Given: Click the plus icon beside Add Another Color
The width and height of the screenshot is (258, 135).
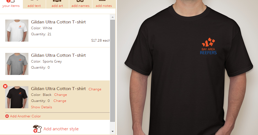Looking at the screenshot, I should point(7,116).
